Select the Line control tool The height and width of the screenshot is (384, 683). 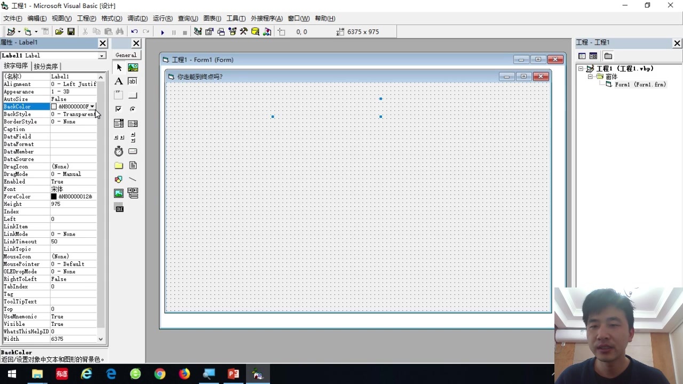coord(133,179)
